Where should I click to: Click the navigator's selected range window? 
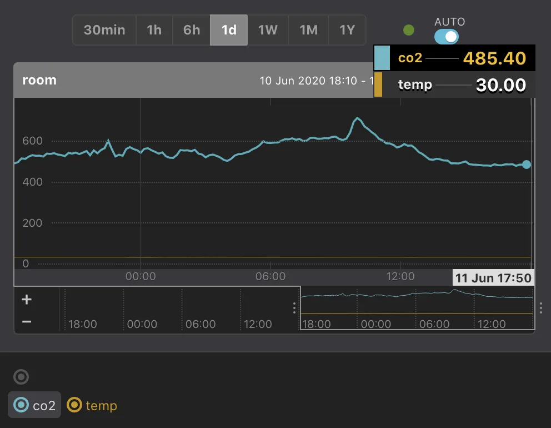pyautogui.click(x=417, y=308)
